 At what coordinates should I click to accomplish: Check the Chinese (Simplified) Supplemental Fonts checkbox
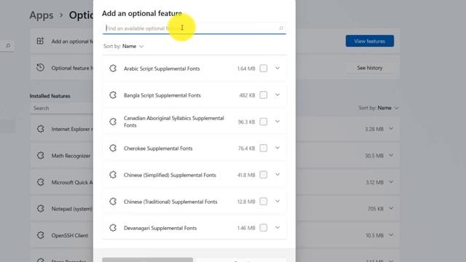click(264, 175)
